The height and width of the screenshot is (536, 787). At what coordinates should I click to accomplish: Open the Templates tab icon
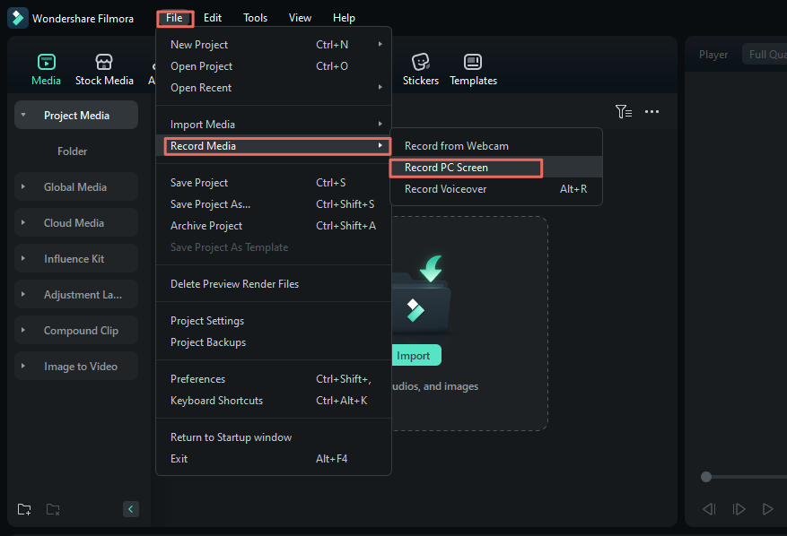(x=473, y=62)
